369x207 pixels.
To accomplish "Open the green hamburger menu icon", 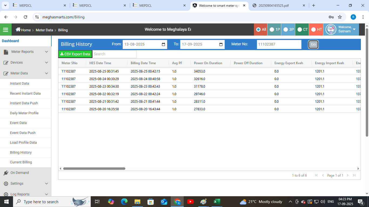I will pos(6,30).
